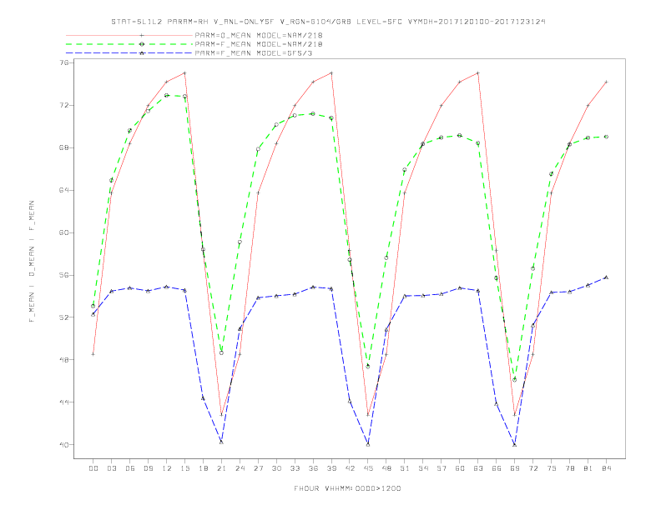This screenshot has height=510, width=661.
Task: Click x-axis tick label 78
Action: pyautogui.click(x=569, y=468)
